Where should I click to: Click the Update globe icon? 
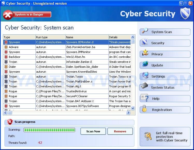(145, 64)
